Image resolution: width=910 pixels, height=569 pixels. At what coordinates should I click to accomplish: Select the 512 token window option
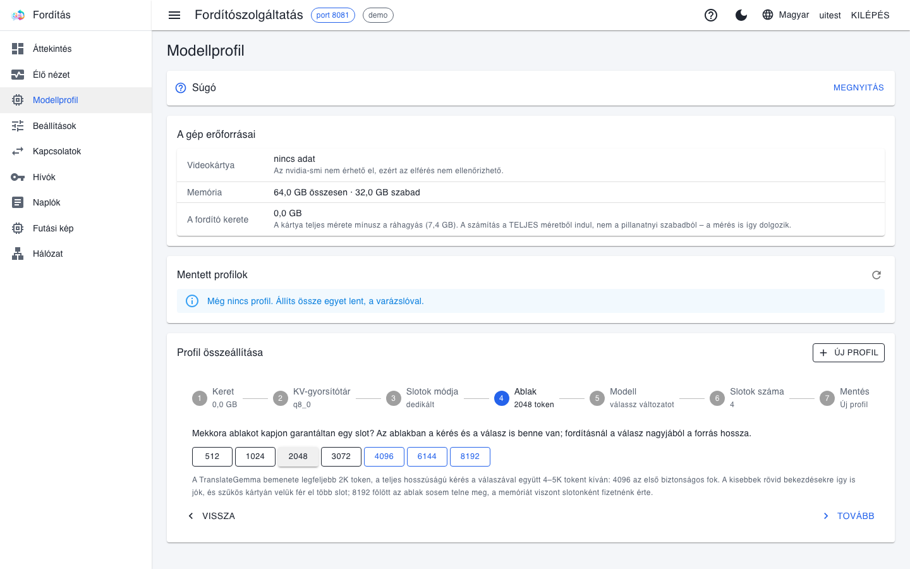point(212,456)
